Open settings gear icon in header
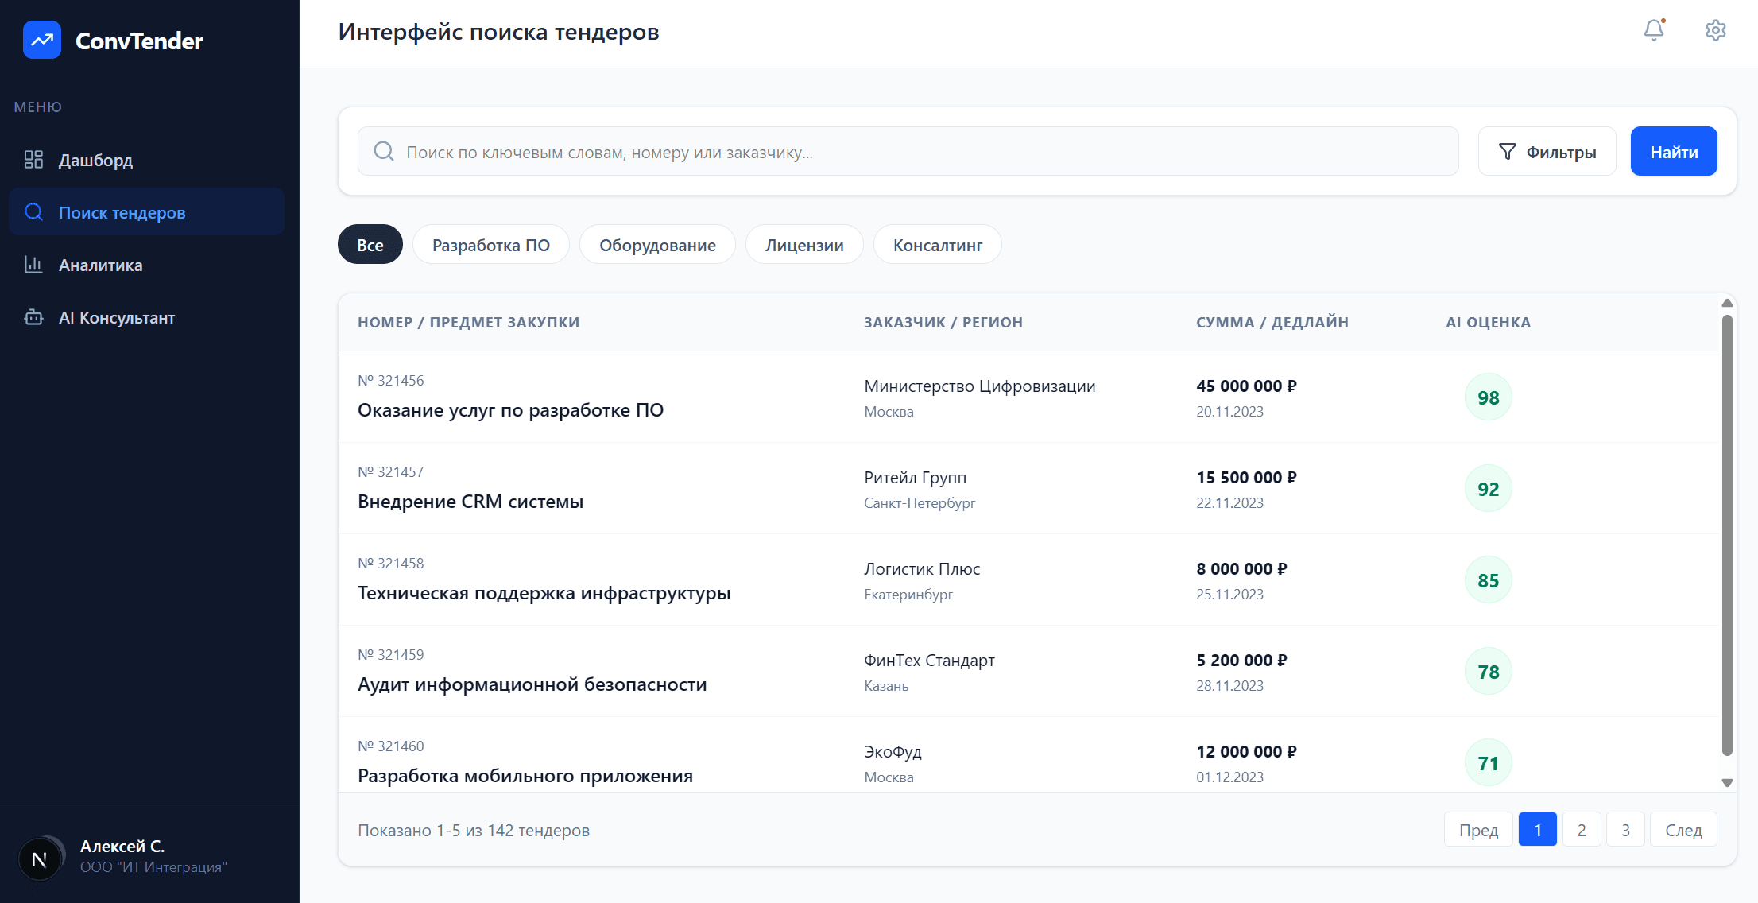Image resolution: width=1758 pixels, height=903 pixels. point(1716,30)
